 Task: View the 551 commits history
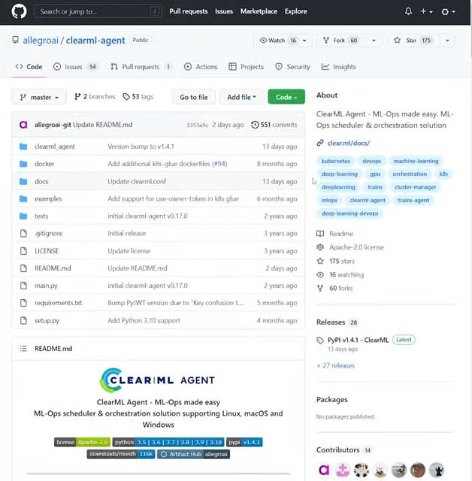274,125
